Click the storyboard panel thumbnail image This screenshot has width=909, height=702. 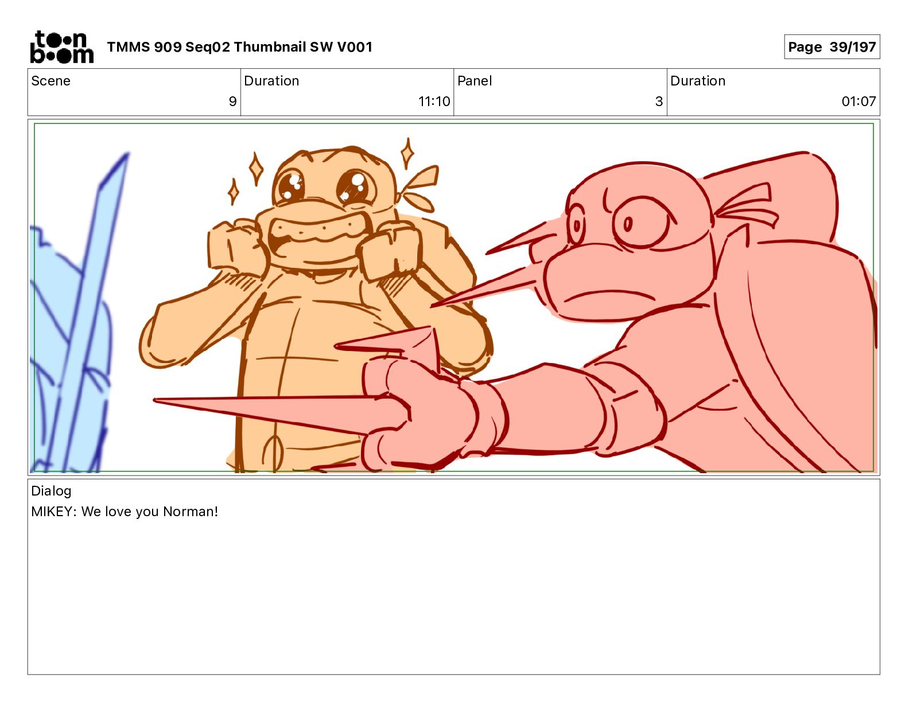(x=454, y=297)
